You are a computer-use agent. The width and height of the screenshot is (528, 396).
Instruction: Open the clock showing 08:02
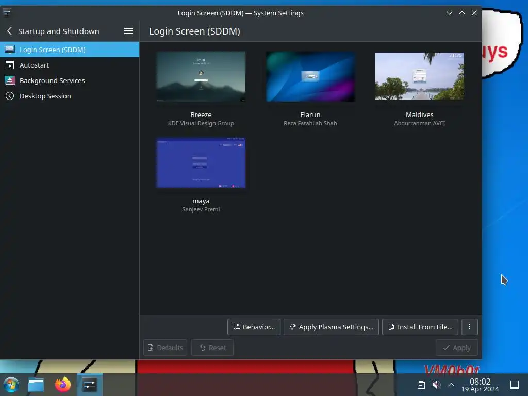480,385
